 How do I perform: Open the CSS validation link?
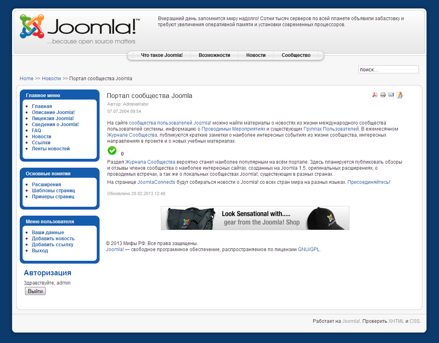pyautogui.click(x=415, y=321)
